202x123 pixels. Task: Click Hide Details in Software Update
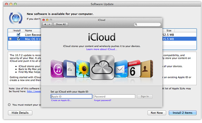pos(20,113)
